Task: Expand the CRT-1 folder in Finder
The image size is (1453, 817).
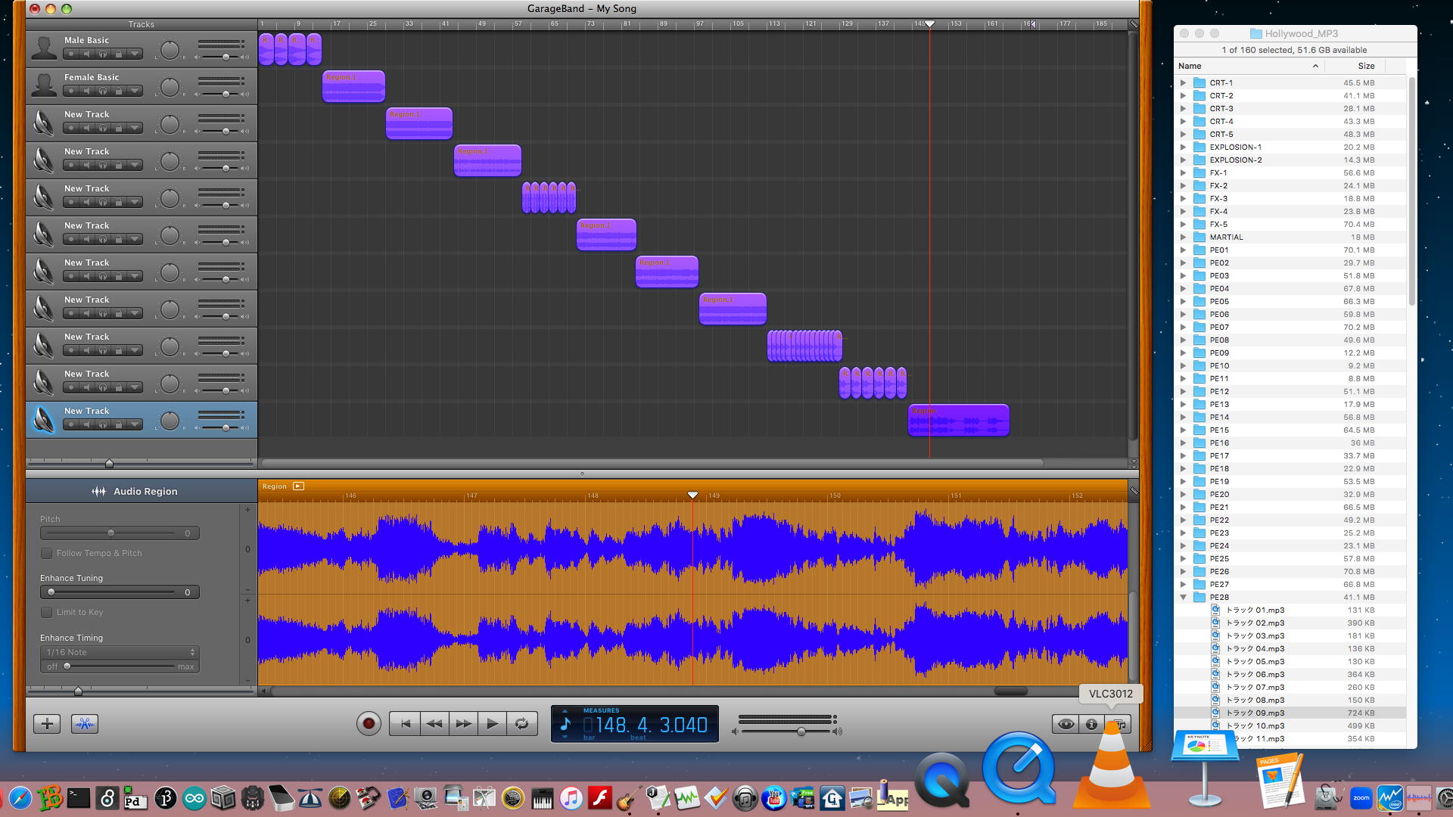Action: (x=1183, y=83)
